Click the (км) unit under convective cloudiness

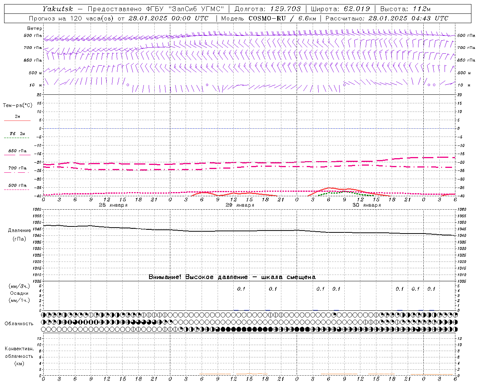[x=19, y=363]
